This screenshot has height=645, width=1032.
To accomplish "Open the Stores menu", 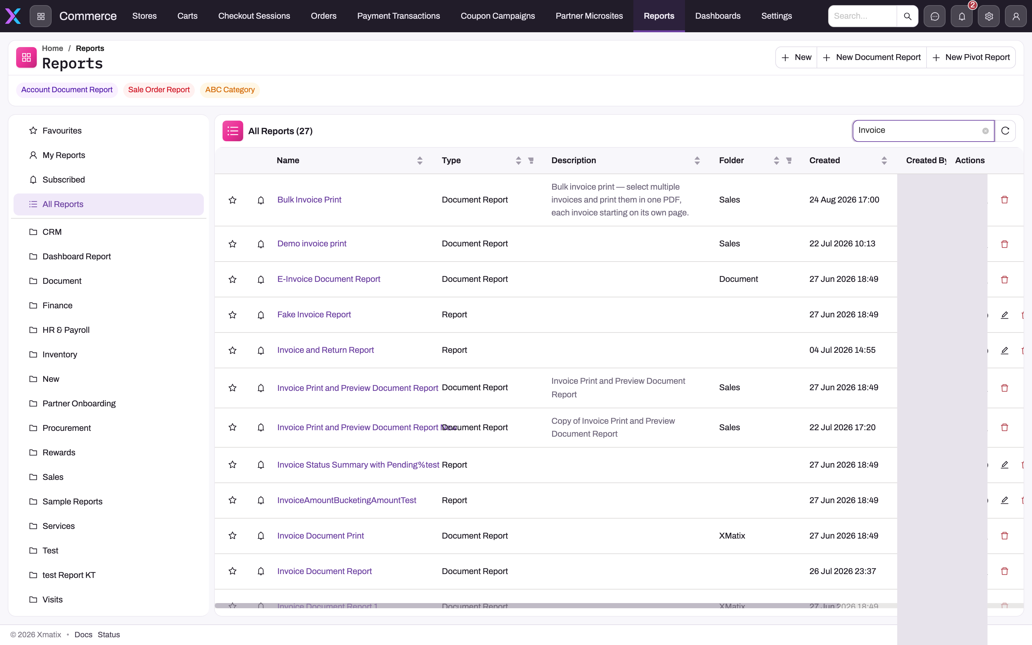I will pyautogui.click(x=144, y=16).
